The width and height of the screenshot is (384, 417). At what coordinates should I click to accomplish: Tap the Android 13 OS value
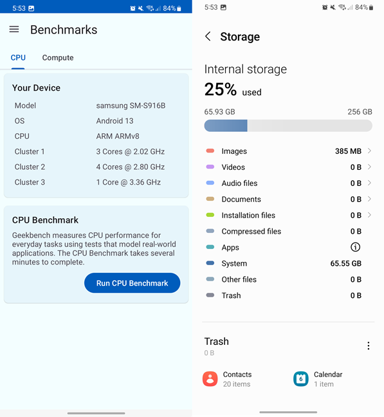click(114, 121)
